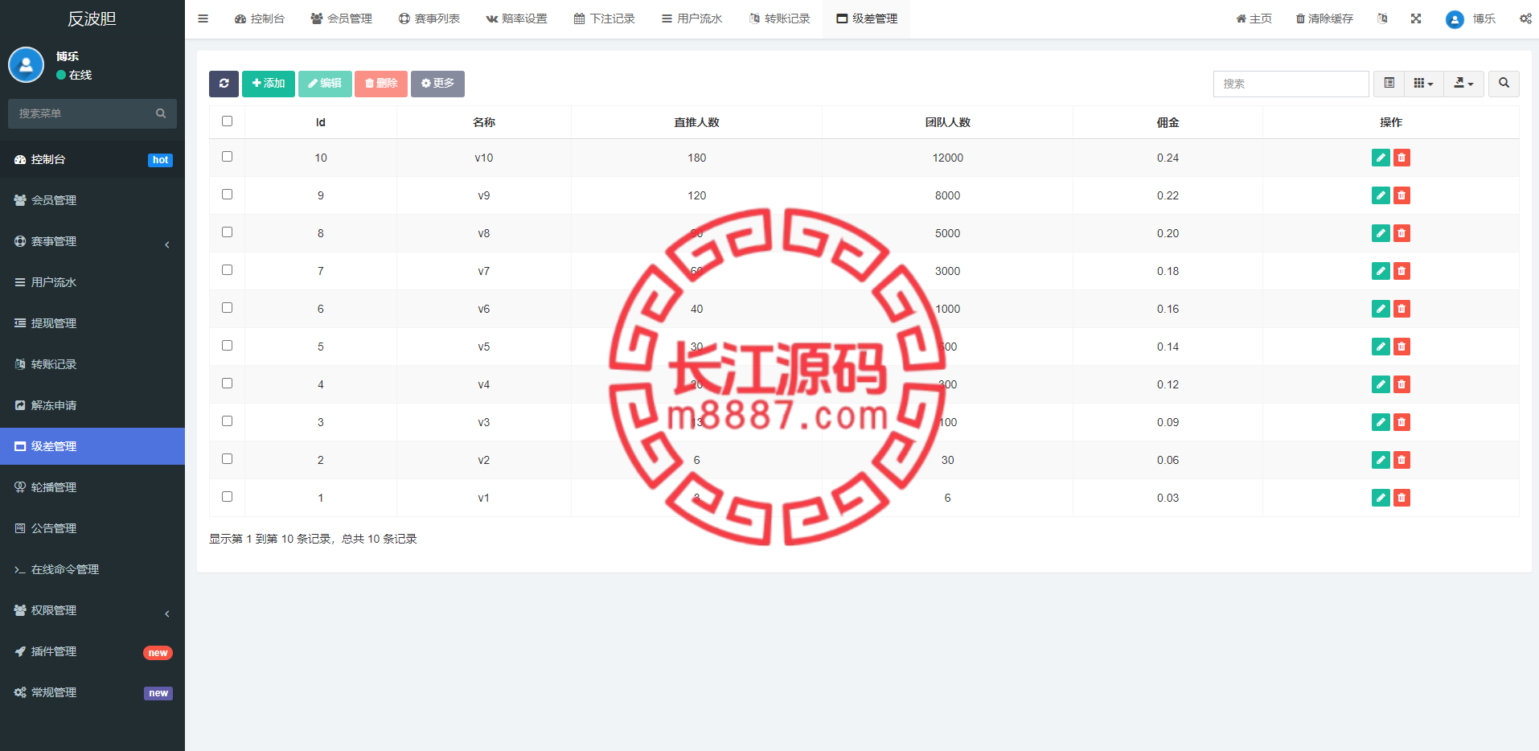The width and height of the screenshot is (1539, 751).
Task: Check the checkbox for row v9
Action: tap(227, 195)
